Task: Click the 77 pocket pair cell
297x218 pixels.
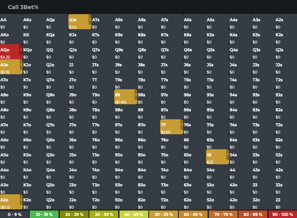Action: tap(171, 127)
